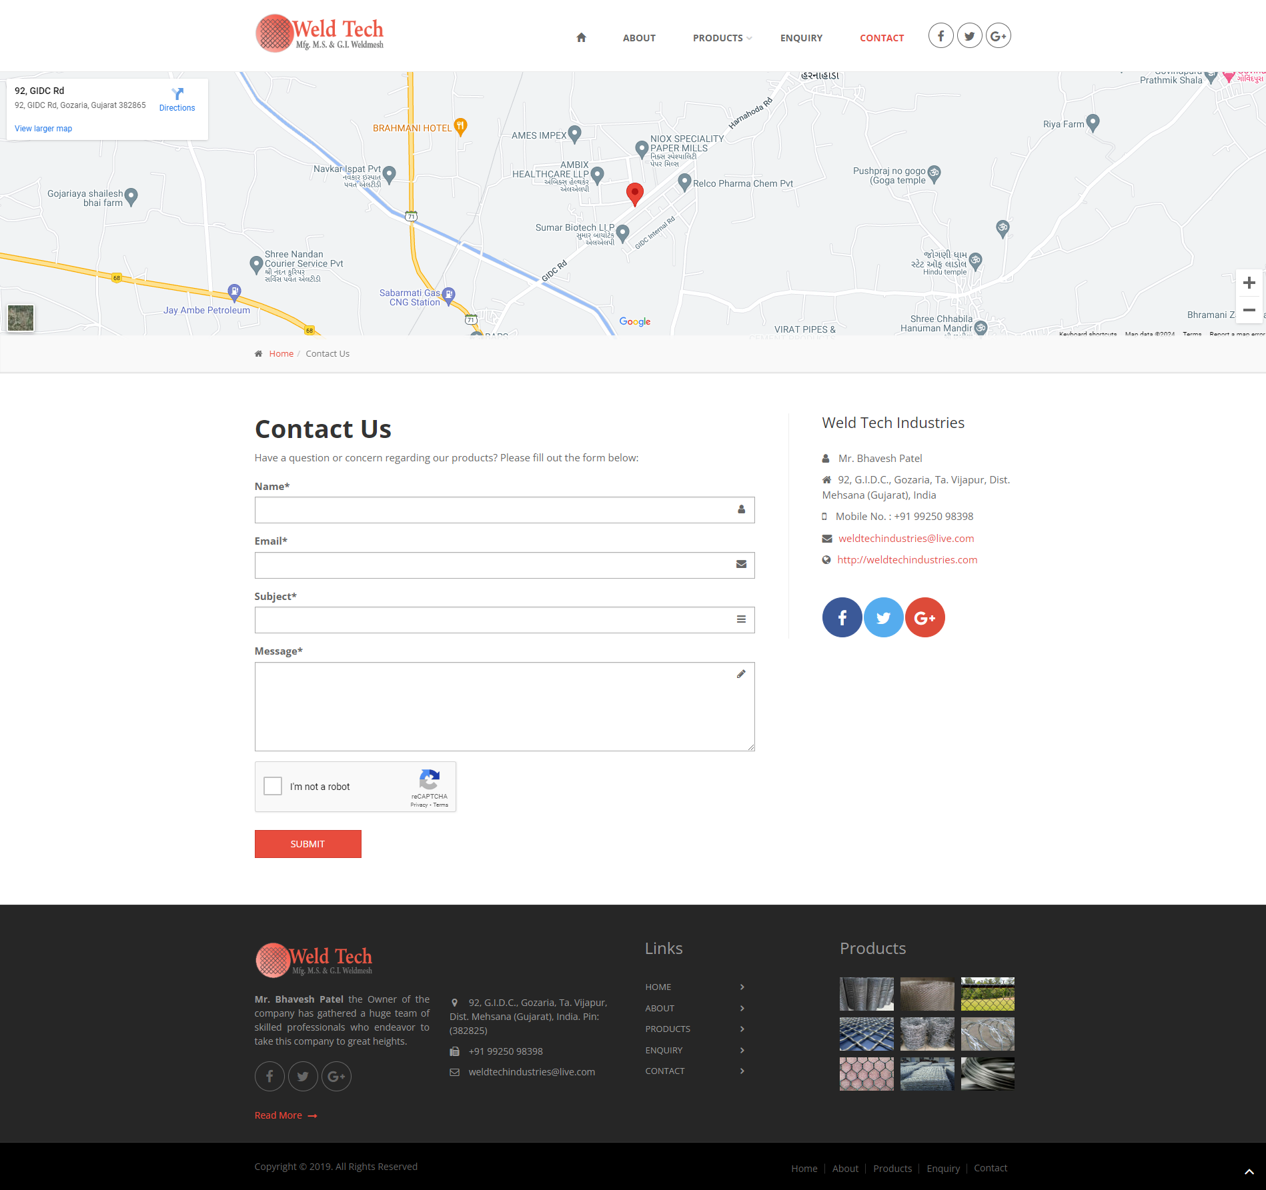This screenshot has width=1266, height=1190.
Task: Expand the ENQUIRY chevron in footer links
Action: 741,1050
